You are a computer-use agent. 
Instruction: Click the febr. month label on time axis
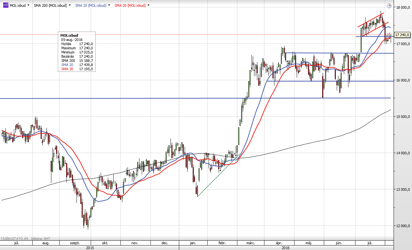coord(221,243)
